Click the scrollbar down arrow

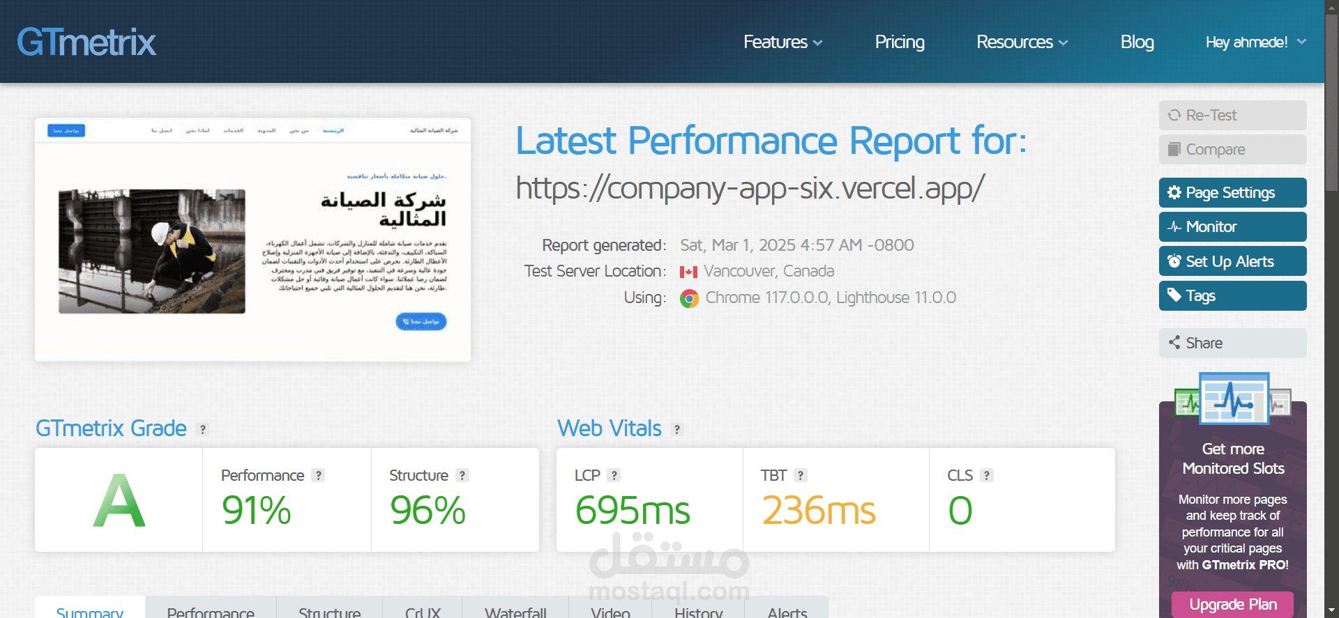pos(1332,611)
